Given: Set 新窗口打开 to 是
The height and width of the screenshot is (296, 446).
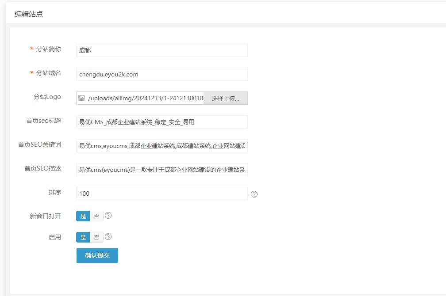Looking at the screenshot, I should click(x=83, y=216).
